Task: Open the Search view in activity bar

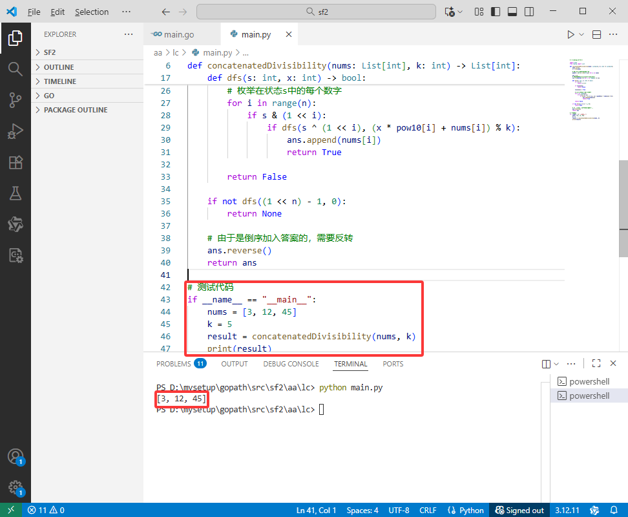Action: (16, 69)
